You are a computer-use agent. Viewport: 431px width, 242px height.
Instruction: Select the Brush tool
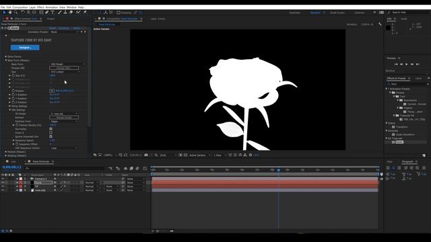coord(60,12)
